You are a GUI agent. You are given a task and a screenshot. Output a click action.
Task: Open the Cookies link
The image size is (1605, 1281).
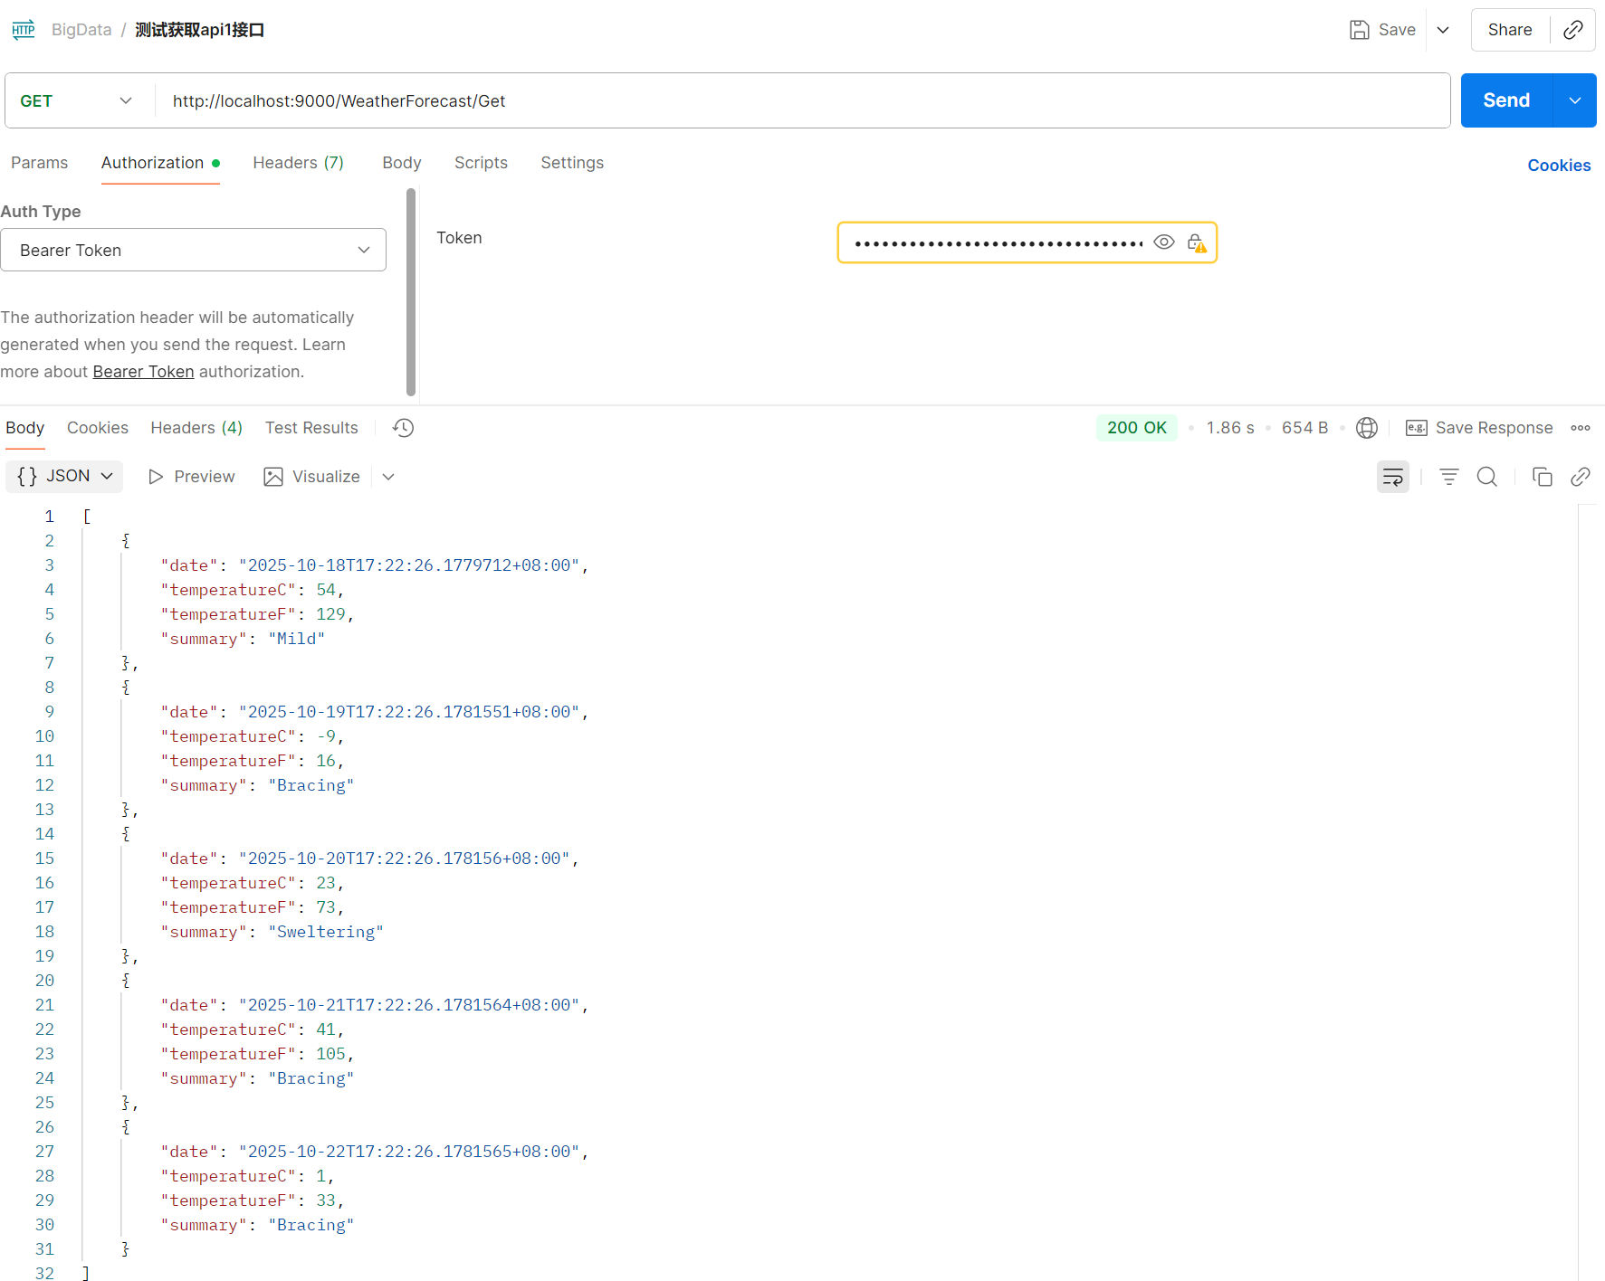pos(1559,166)
